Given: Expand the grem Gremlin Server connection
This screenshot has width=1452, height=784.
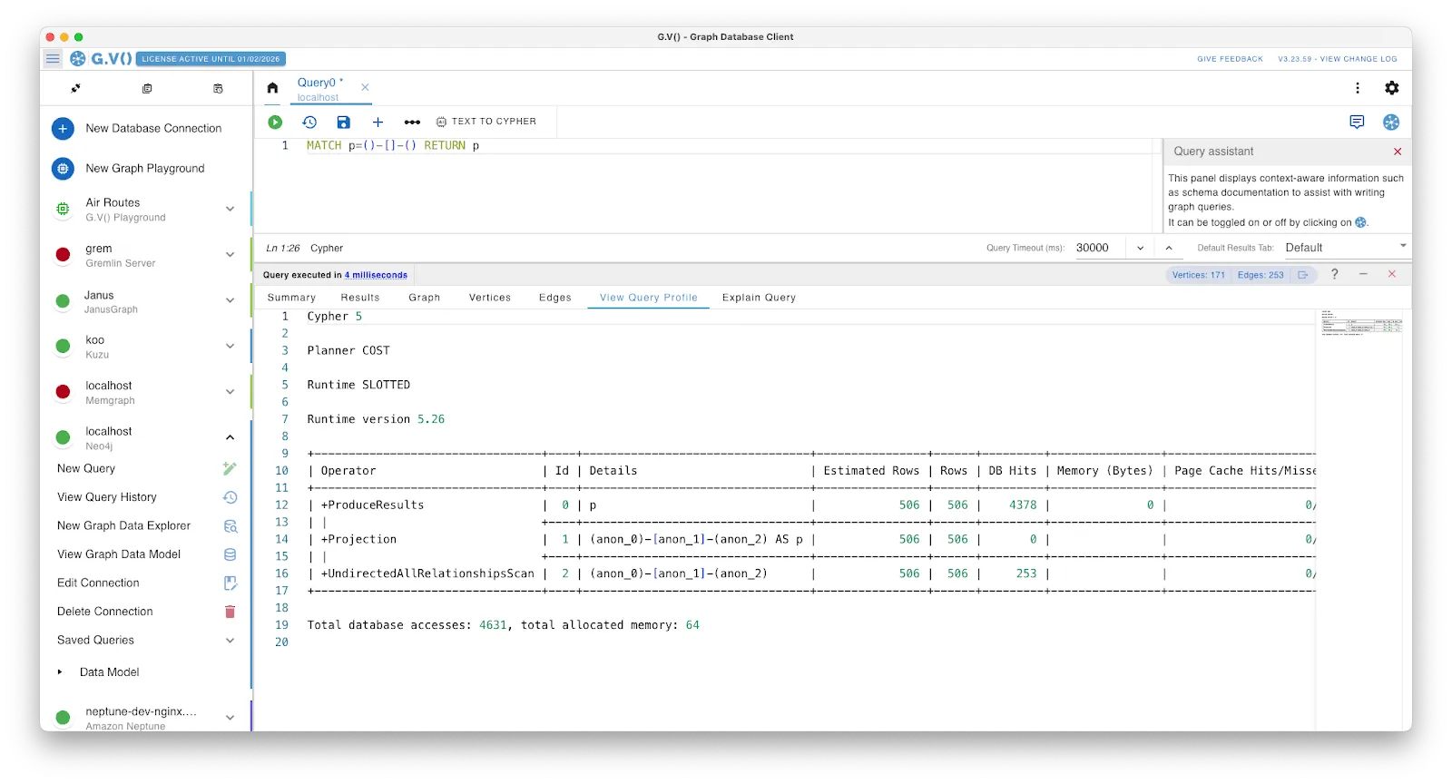Looking at the screenshot, I should [230, 255].
